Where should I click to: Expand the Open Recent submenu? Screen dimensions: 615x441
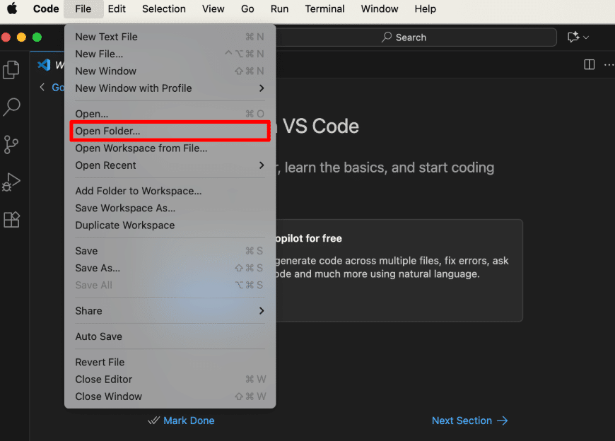(x=170, y=166)
